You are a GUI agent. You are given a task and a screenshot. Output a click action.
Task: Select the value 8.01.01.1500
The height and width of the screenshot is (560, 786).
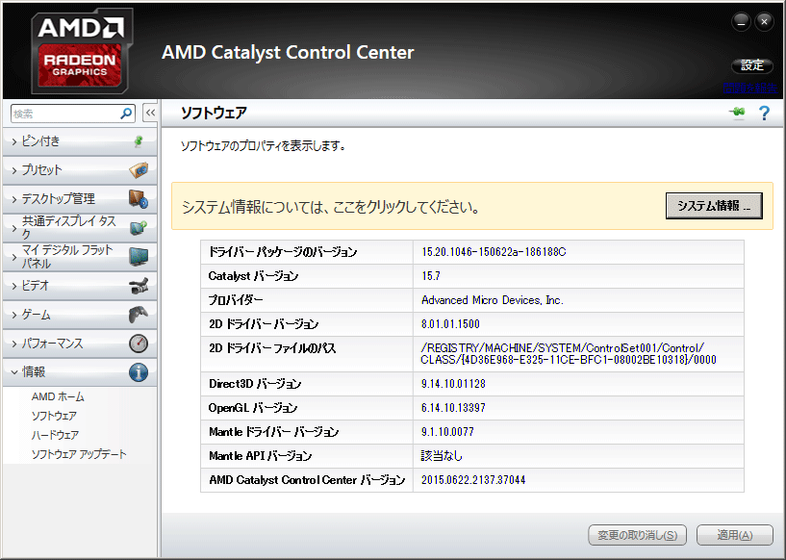[450, 324]
